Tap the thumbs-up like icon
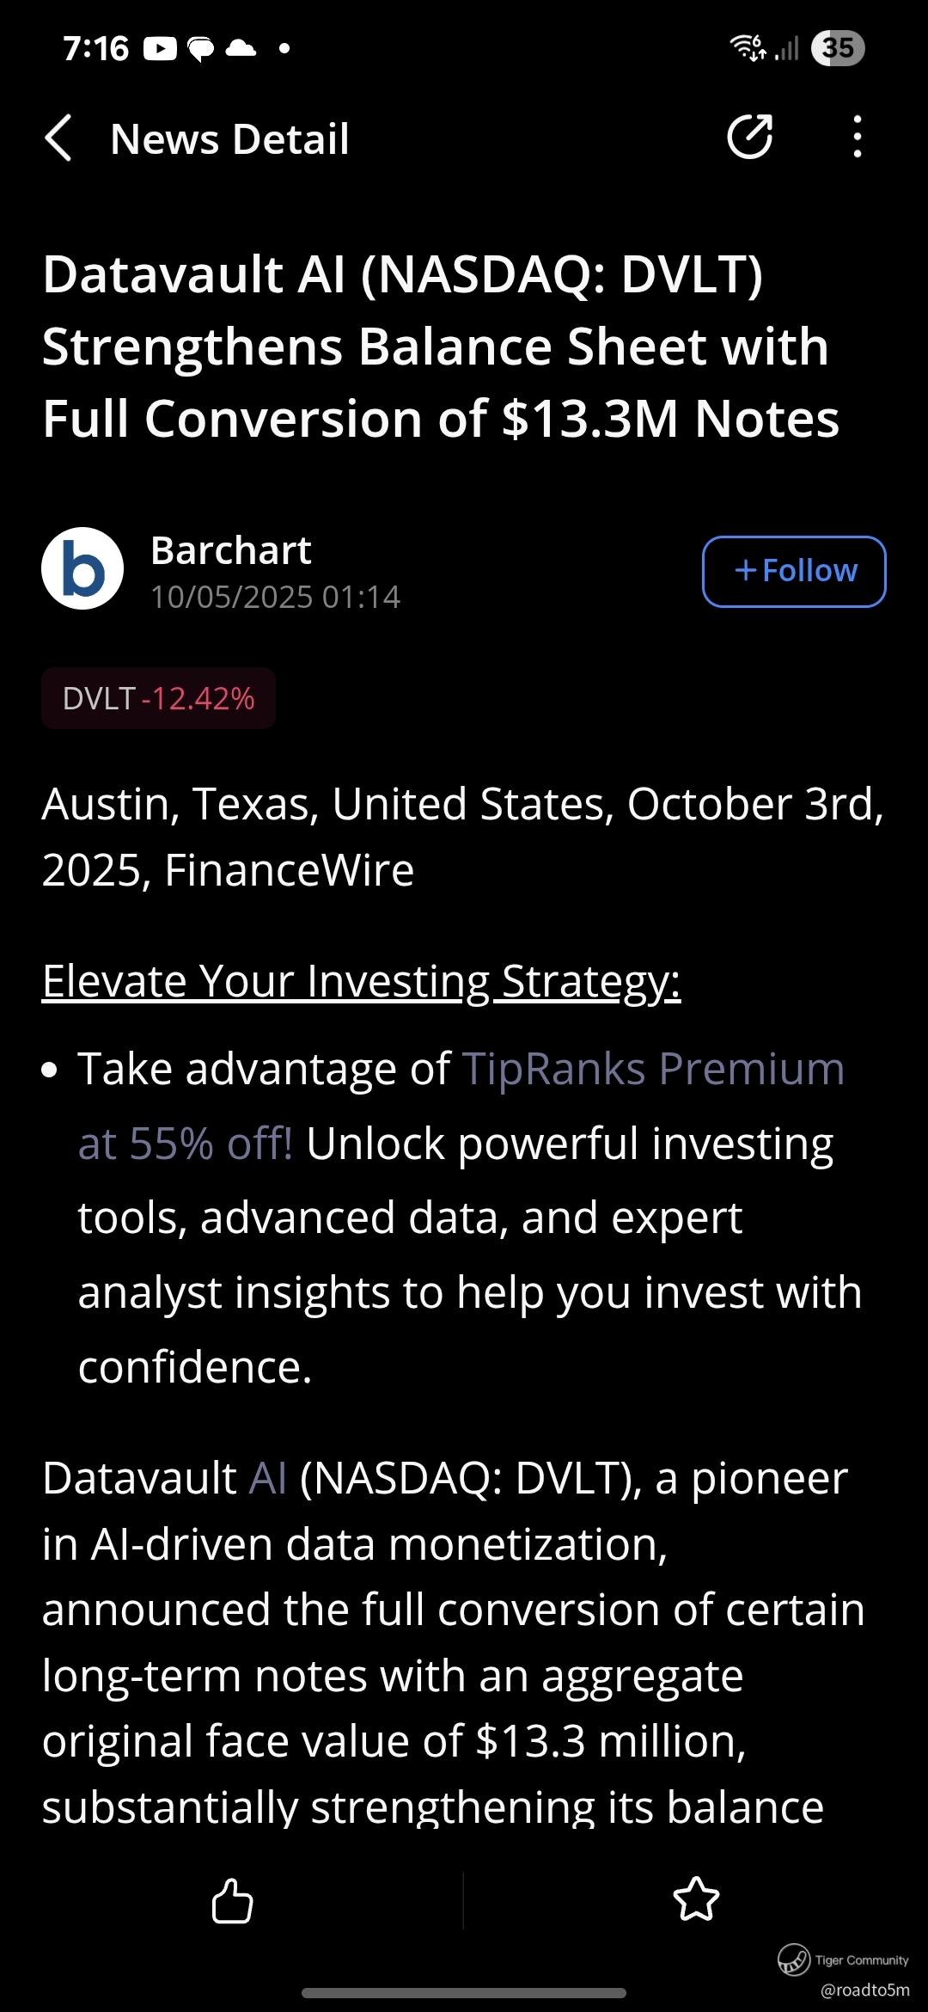Image resolution: width=928 pixels, height=2012 pixels. pos(232,1900)
